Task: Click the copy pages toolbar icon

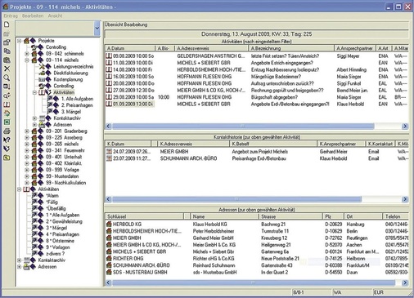Action: click(x=7, y=51)
